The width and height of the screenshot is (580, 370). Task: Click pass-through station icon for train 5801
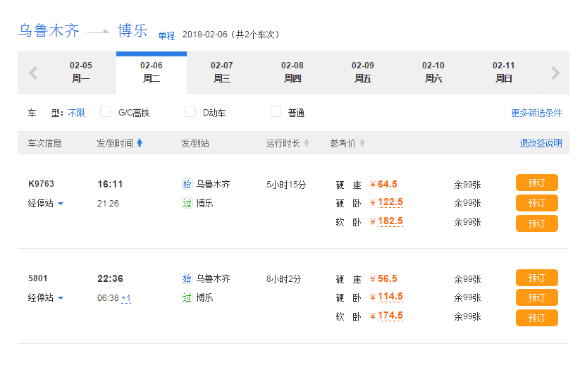pos(187,297)
